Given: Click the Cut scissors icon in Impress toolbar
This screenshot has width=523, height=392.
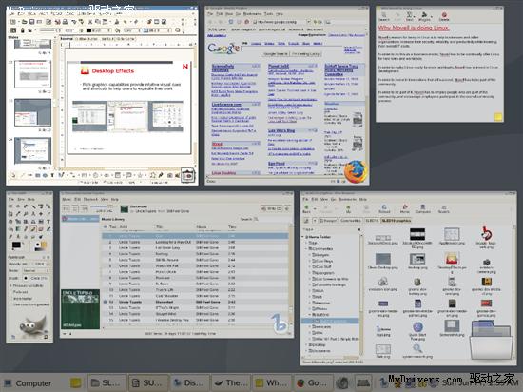Looking at the screenshot, I should tap(90, 22).
